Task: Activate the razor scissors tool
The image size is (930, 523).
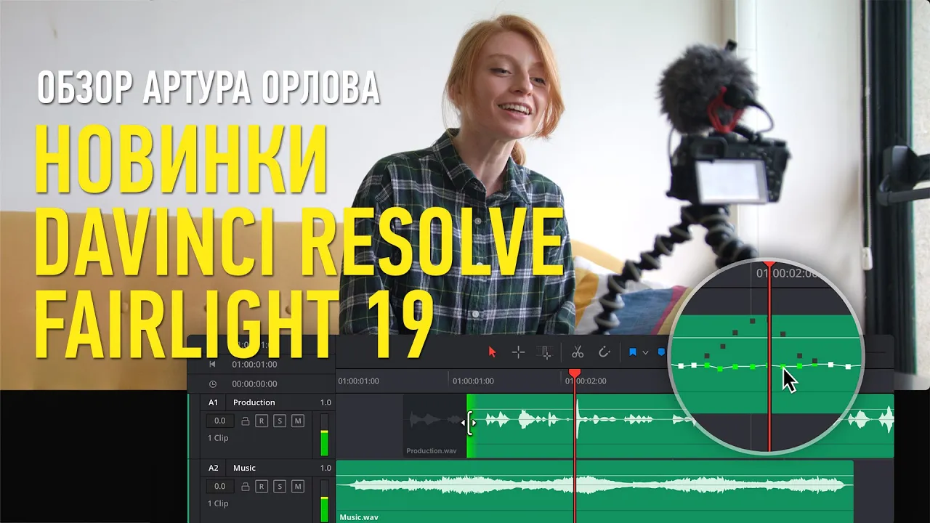Action: coord(578,352)
